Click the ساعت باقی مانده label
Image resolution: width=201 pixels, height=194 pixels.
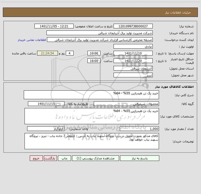24,53
